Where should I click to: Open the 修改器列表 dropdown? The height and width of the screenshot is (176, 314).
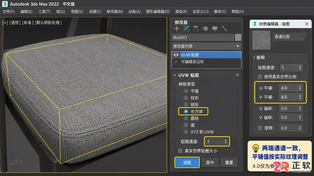click(206, 46)
